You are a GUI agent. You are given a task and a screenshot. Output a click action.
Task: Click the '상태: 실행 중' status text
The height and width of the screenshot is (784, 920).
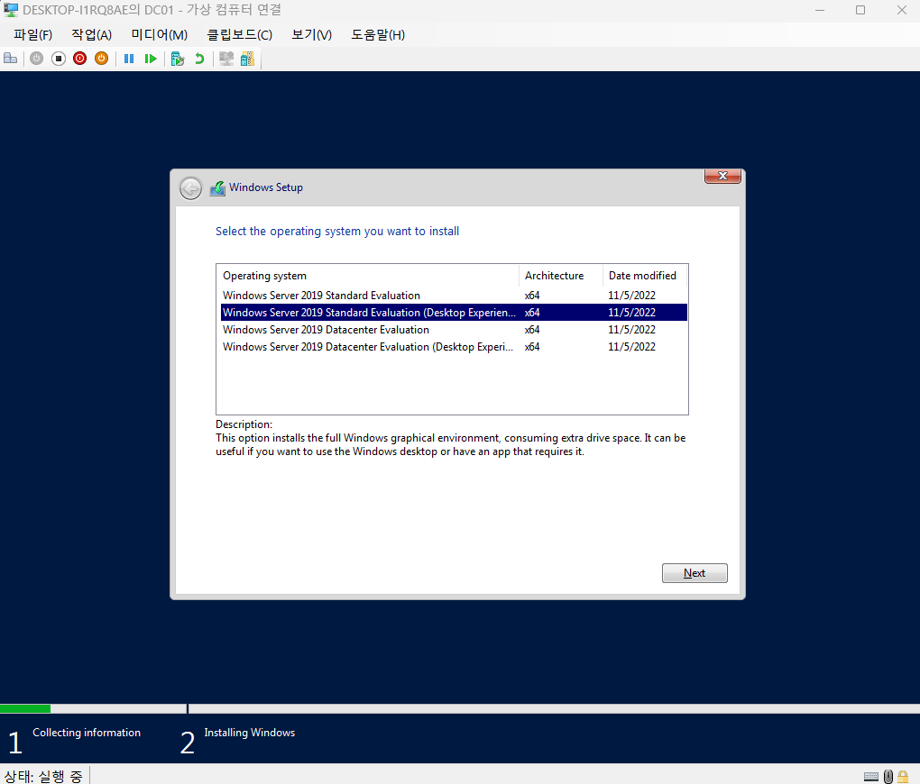click(43, 777)
